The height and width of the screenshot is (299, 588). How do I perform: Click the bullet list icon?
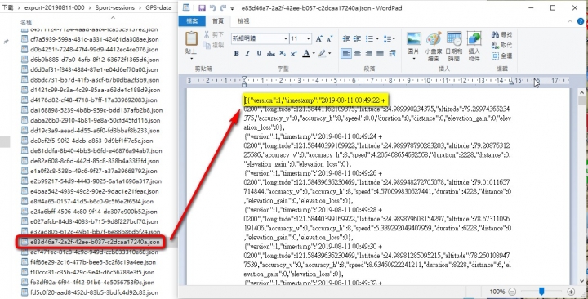click(x=369, y=38)
